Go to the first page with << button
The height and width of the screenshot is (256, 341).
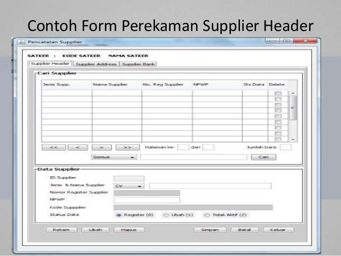(x=54, y=148)
